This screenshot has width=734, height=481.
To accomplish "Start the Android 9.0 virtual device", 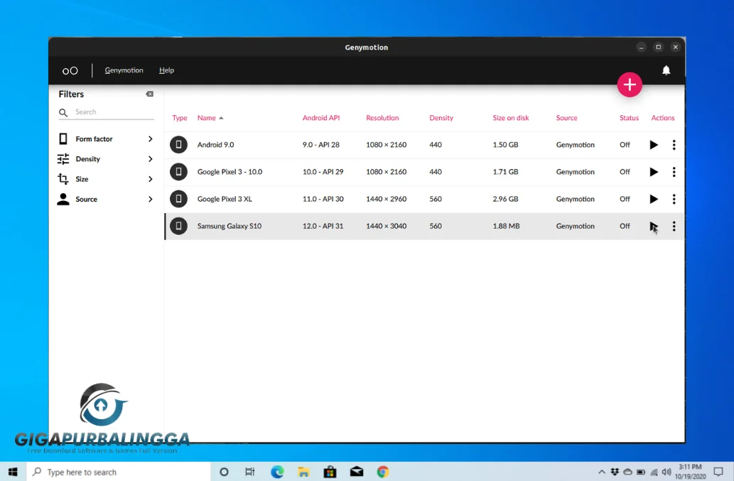I will pyautogui.click(x=654, y=144).
